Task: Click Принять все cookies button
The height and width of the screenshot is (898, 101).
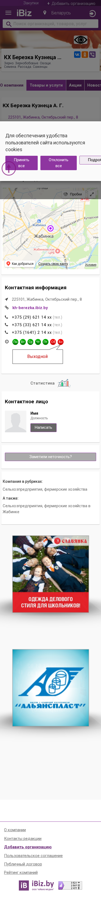Action: (x=22, y=163)
